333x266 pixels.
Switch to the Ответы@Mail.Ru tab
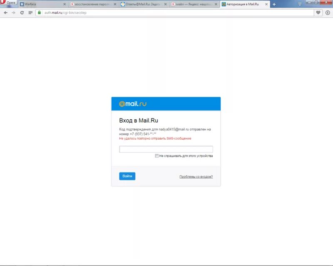[144, 4]
